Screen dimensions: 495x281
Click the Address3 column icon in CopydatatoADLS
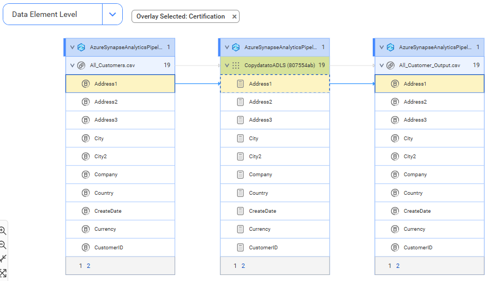tap(240, 120)
